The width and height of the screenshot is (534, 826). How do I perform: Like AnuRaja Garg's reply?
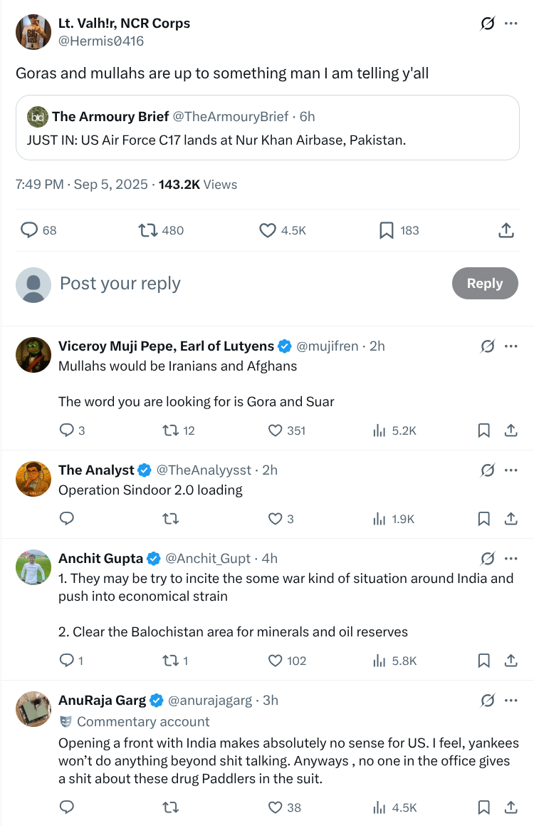[276, 807]
